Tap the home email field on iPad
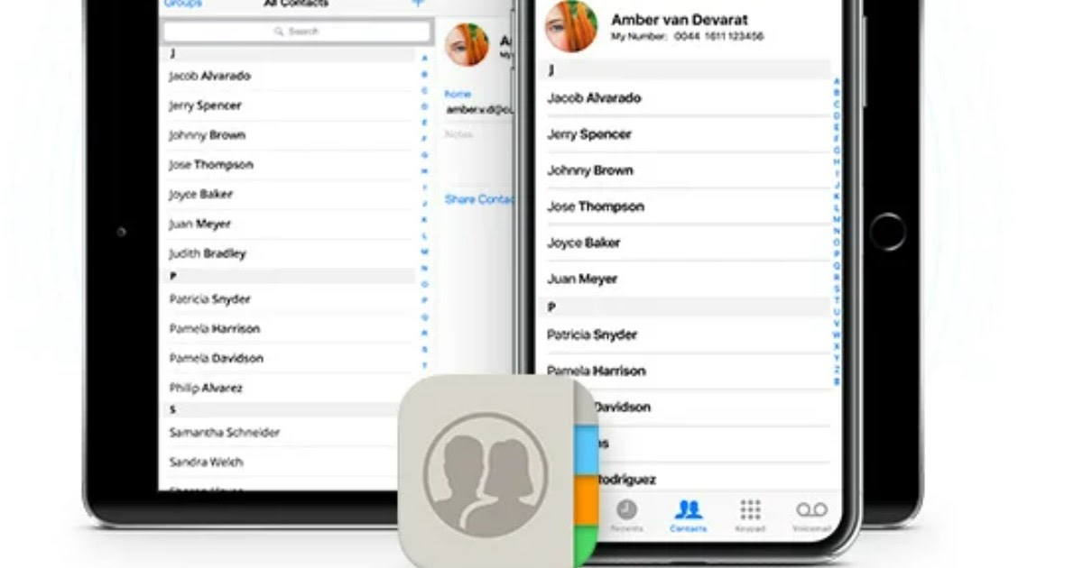The image size is (1083, 568). [479, 102]
